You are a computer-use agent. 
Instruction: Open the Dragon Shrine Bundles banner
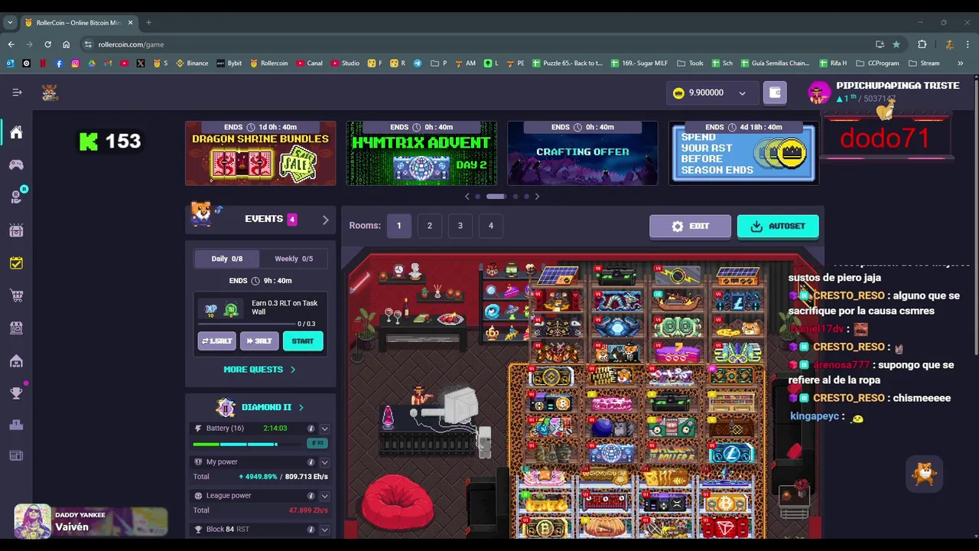pyautogui.click(x=260, y=153)
